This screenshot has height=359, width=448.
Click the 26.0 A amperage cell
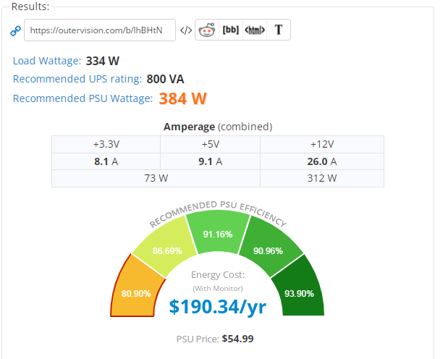pyautogui.click(x=322, y=161)
